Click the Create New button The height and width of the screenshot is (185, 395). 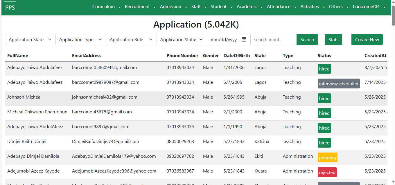(367, 40)
